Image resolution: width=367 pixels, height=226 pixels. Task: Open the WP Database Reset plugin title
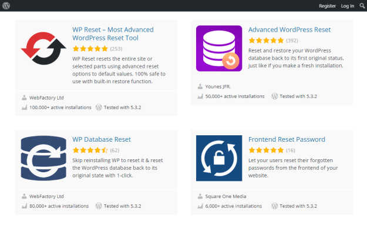tap(102, 139)
